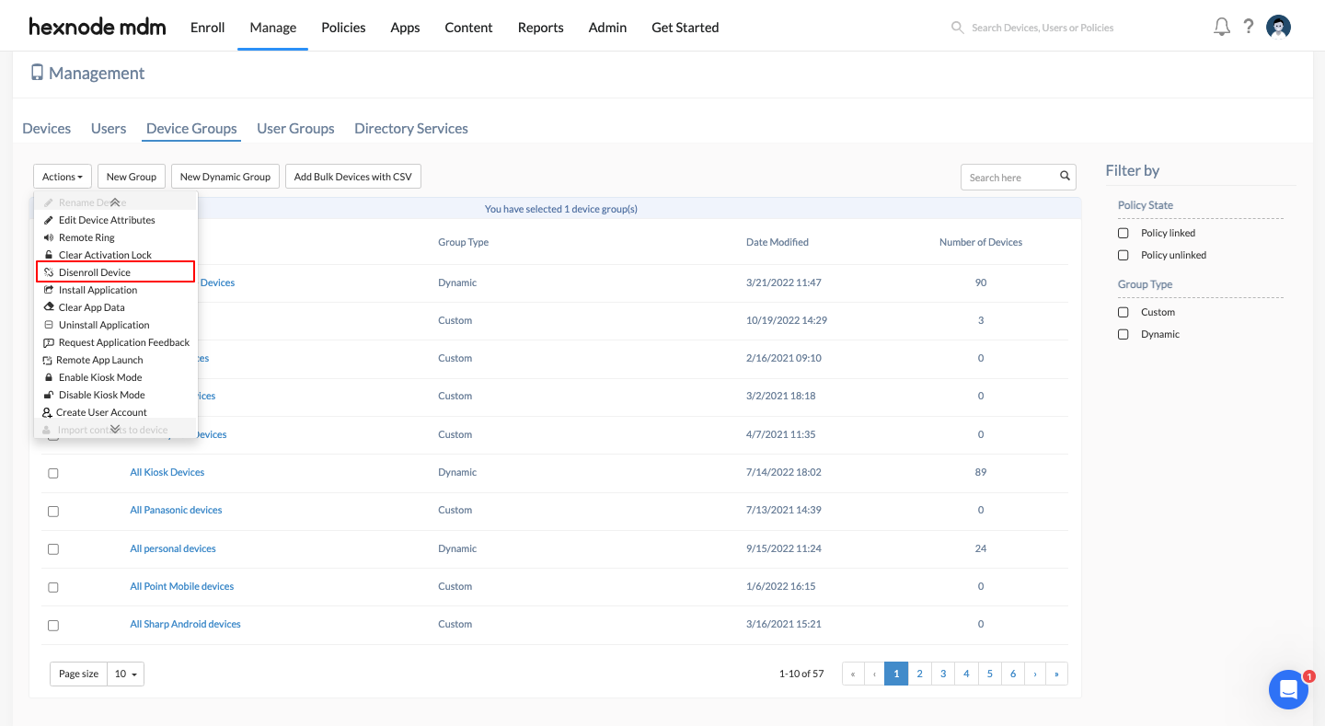This screenshot has height=726, width=1325.
Task: Click the pencil icon for Edit Device Attributes
Action: [49, 220]
